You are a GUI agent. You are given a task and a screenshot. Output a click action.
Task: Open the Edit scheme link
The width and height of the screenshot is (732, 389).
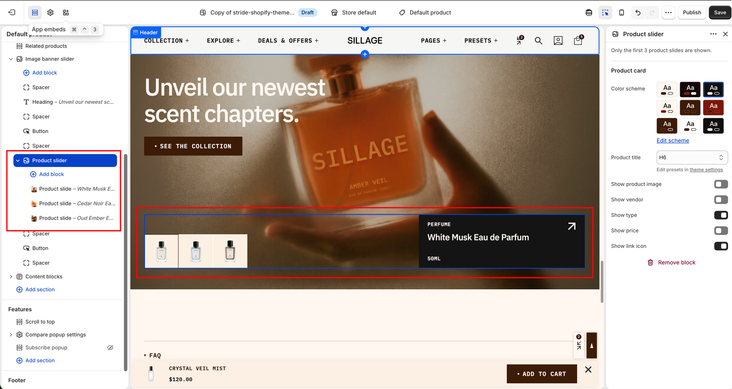click(x=673, y=141)
